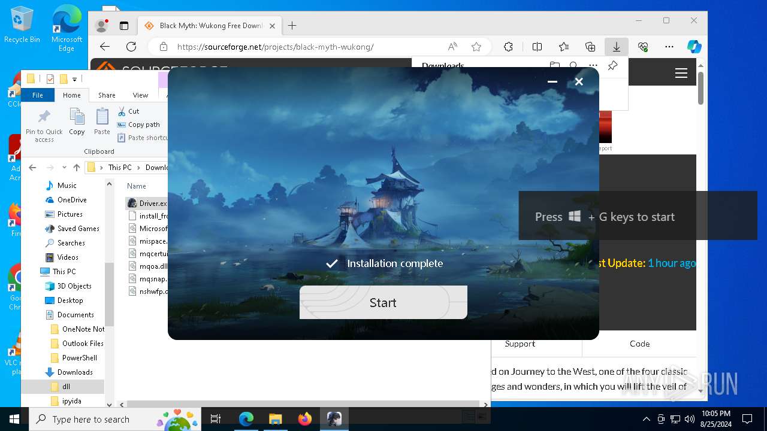Screen dimensions: 767x431
Task: Go up one folder level in Explorer
Action: (76, 168)
